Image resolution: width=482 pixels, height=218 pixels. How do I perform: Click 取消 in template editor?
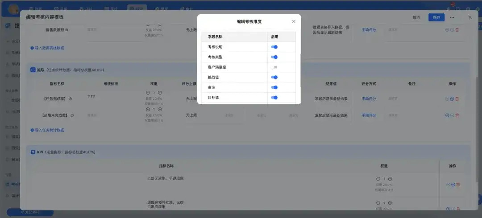(416, 17)
